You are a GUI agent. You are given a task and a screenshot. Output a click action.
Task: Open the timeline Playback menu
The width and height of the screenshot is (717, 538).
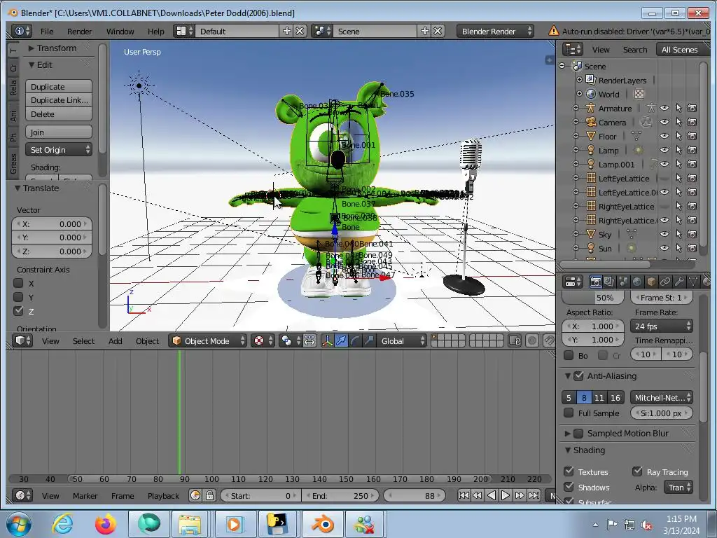(x=163, y=495)
